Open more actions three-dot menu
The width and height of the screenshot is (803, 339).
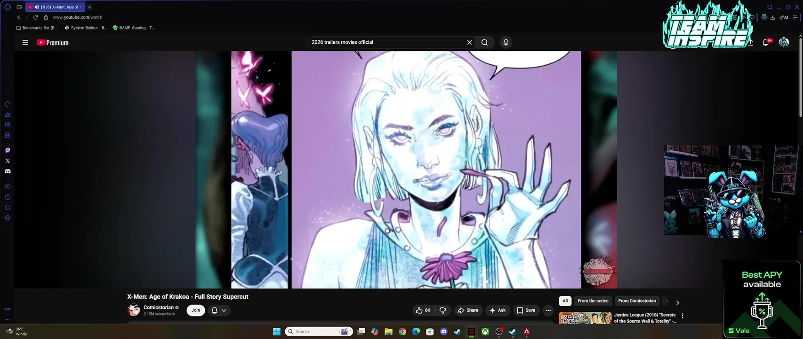tap(548, 310)
